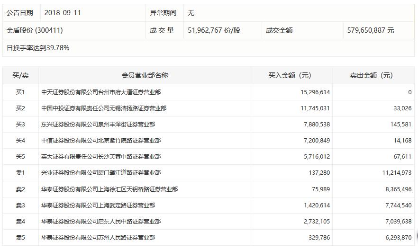The height and width of the screenshot is (250, 418).
Task: Click 华泰证券股份有限公司上海徐汇区天钥桥路证券营业部
Action: (109, 189)
